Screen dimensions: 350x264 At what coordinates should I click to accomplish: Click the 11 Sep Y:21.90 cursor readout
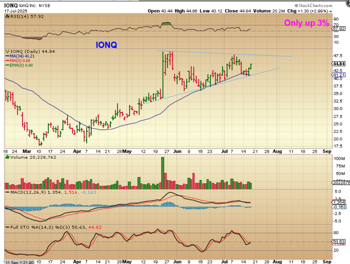point(19,262)
